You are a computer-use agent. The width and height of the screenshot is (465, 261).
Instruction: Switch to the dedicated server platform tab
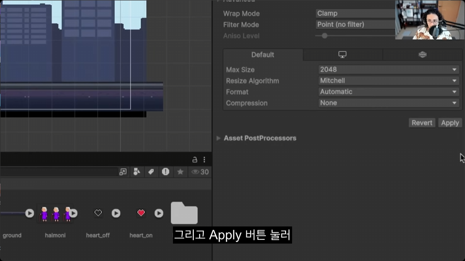422,55
